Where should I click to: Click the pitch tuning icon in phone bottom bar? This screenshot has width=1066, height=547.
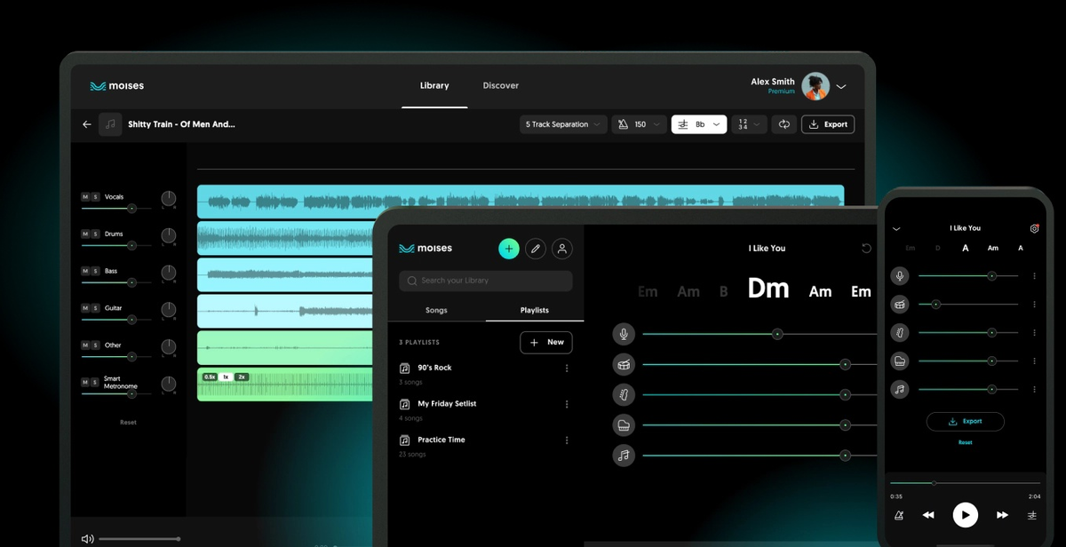click(x=1032, y=515)
